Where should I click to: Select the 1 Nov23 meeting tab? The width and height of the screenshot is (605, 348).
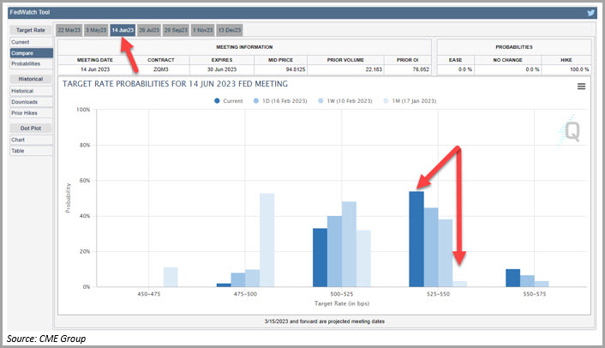coord(202,30)
